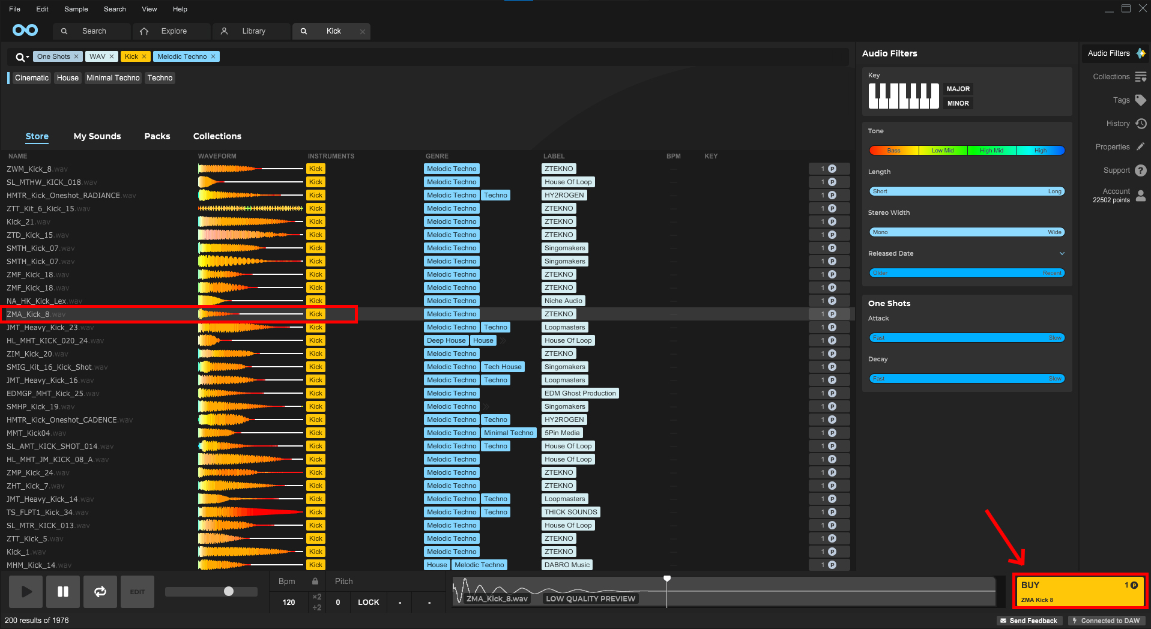
Task: Remove the Kick filter tag
Action: tap(144, 56)
